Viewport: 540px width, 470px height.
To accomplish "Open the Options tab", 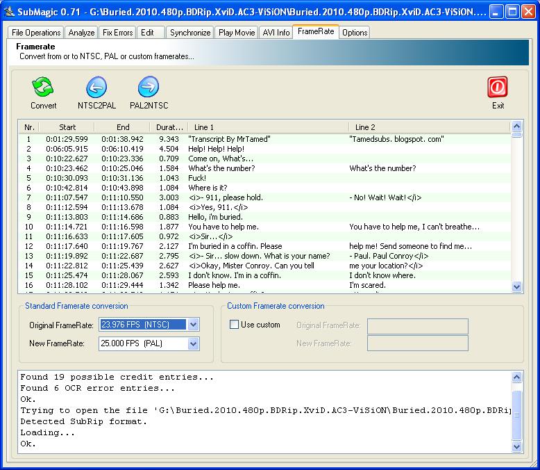I will click(355, 33).
